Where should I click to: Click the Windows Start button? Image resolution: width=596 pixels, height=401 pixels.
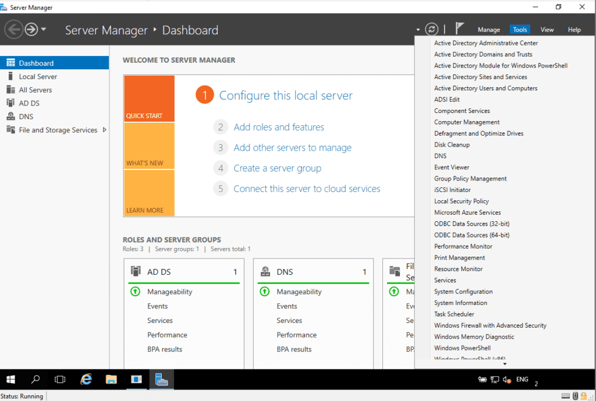pyautogui.click(x=10, y=379)
